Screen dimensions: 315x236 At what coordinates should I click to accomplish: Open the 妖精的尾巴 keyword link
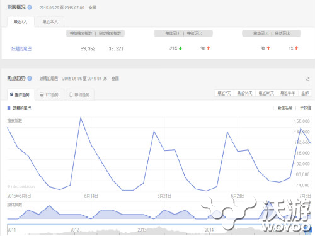click(21, 49)
